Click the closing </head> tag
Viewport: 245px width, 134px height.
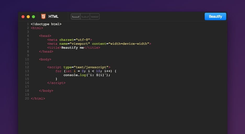pos(46,51)
